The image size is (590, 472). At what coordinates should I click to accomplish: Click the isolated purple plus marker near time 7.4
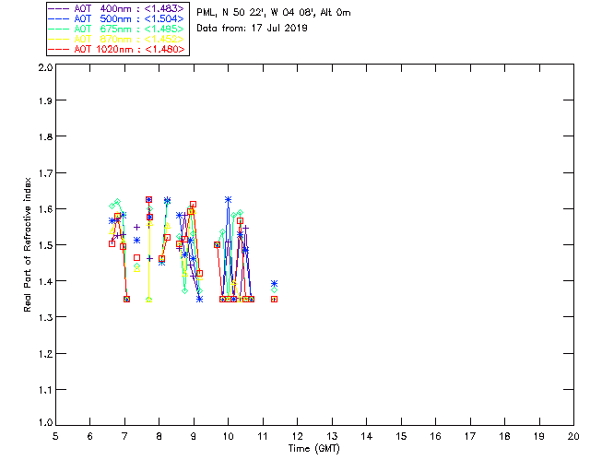[136, 227]
